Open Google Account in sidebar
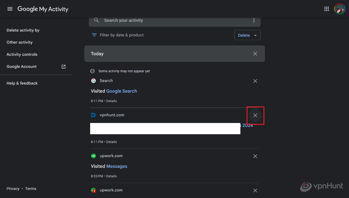The image size is (349, 198). [22, 67]
